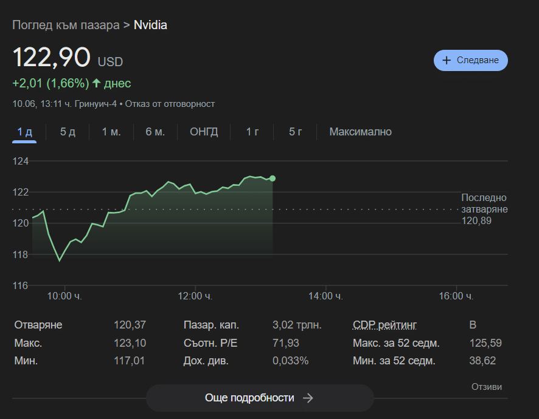The image size is (539, 419).
Task: Click the 10:00 ч. axis label
Action: pos(64,296)
